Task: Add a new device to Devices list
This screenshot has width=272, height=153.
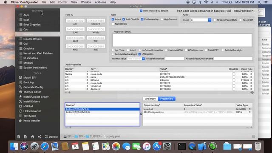Action: (70, 127)
